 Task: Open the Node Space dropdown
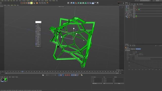coord(145,1)
